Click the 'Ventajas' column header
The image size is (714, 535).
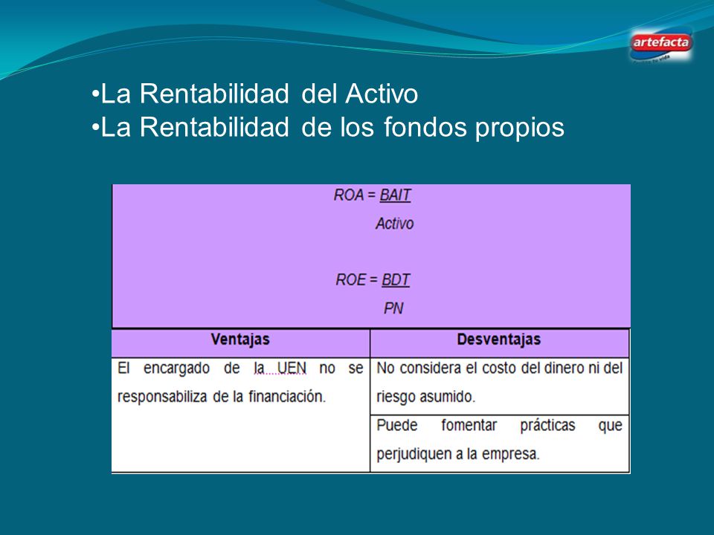click(x=240, y=340)
